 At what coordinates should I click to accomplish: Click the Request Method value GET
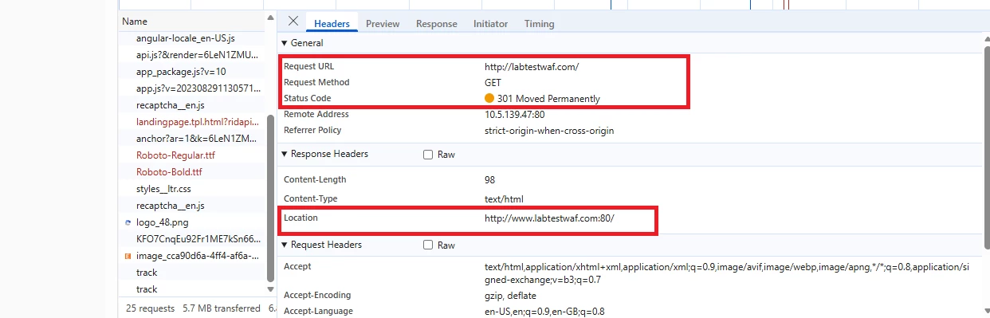tap(493, 82)
